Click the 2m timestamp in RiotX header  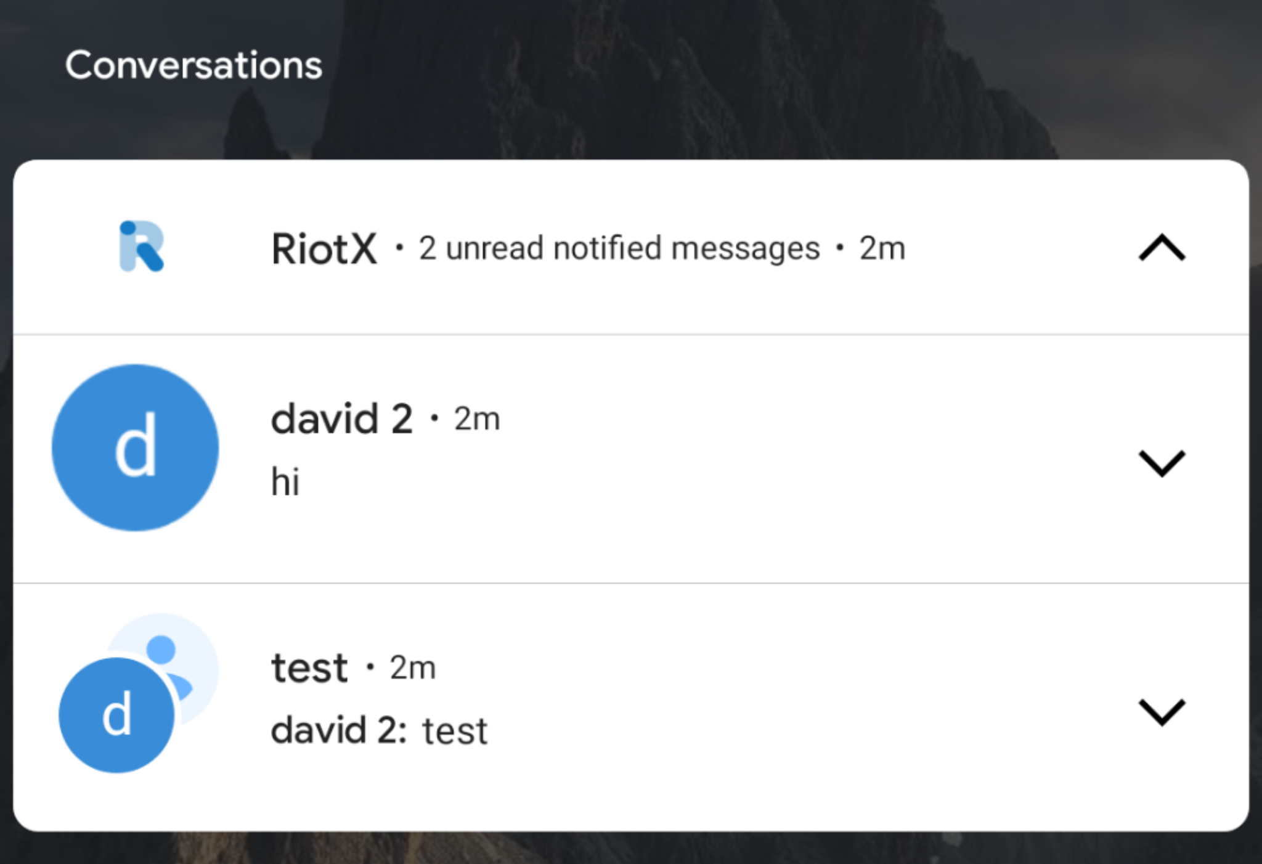(x=882, y=249)
